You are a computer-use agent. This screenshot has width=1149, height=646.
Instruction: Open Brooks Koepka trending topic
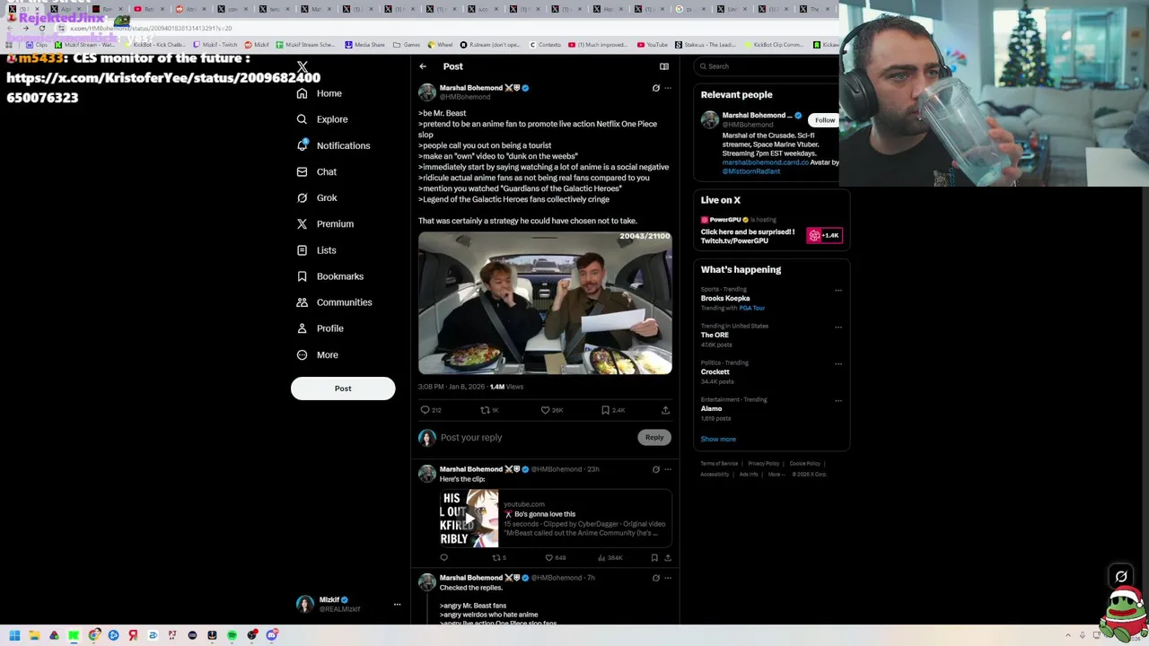click(x=725, y=298)
